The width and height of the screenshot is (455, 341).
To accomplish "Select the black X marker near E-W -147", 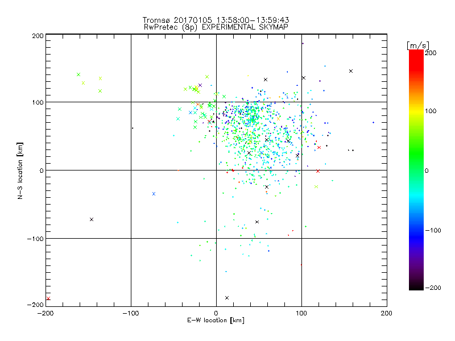I will (x=92, y=219).
